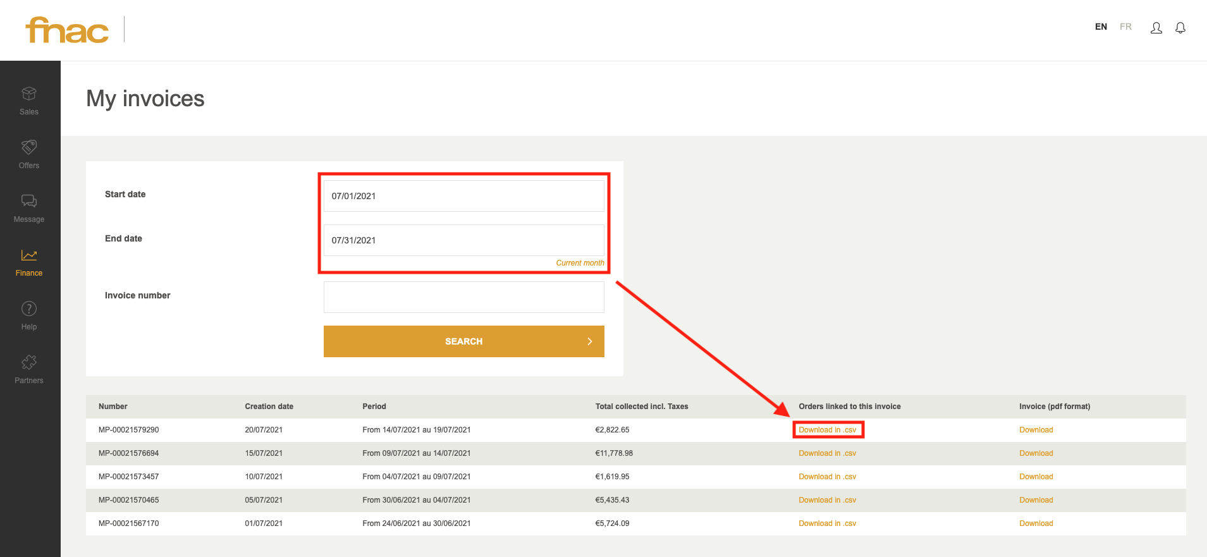Open the Partners puzzle icon
1207x557 pixels.
pyautogui.click(x=29, y=362)
